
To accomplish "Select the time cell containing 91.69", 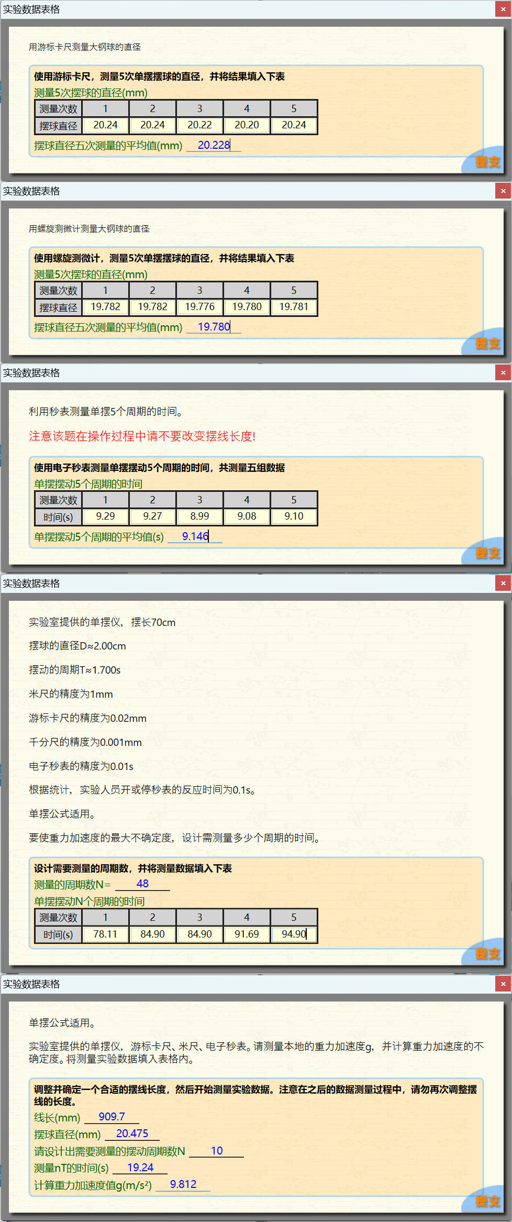I will click(247, 934).
